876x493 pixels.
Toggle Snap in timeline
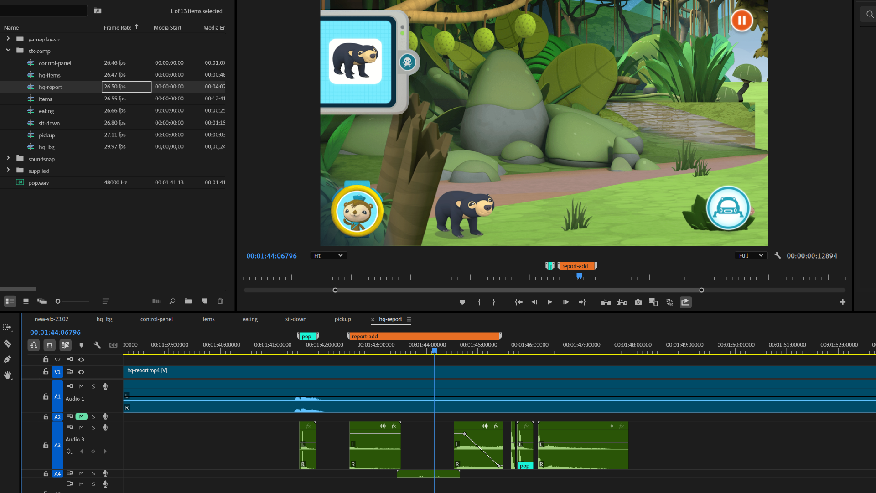pos(50,345)
